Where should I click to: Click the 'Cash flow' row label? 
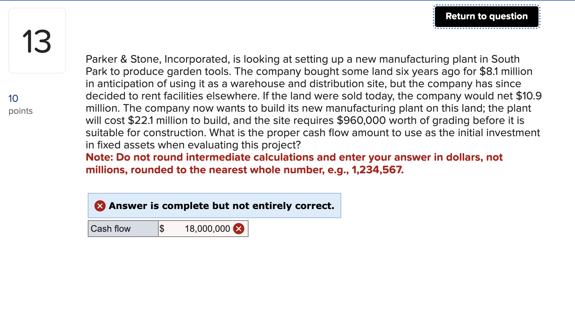click(111, 229)
